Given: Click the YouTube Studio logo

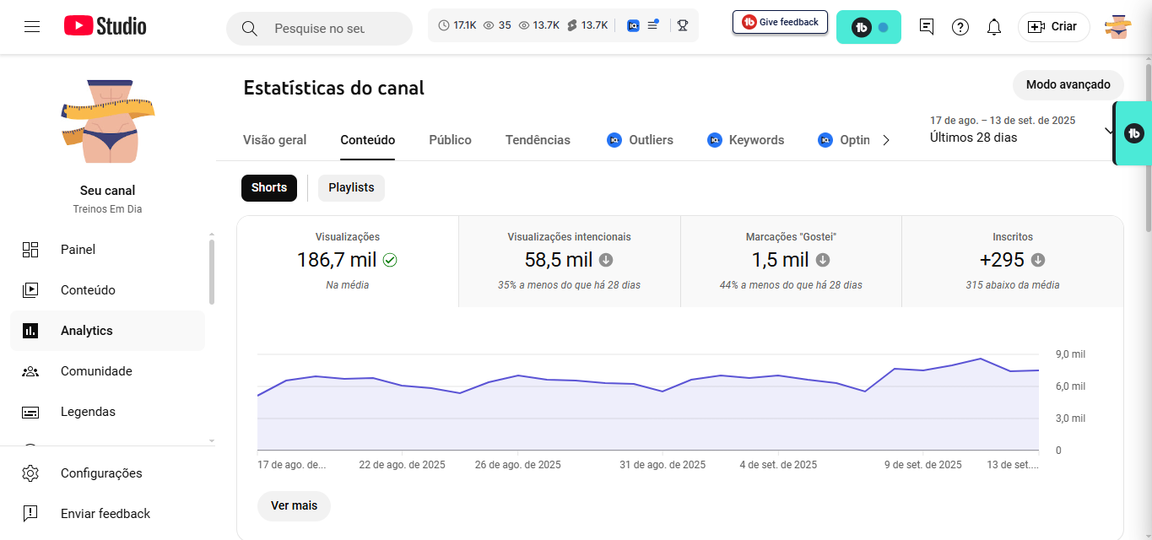Looking at the screenshot, I should pos(105,27).
